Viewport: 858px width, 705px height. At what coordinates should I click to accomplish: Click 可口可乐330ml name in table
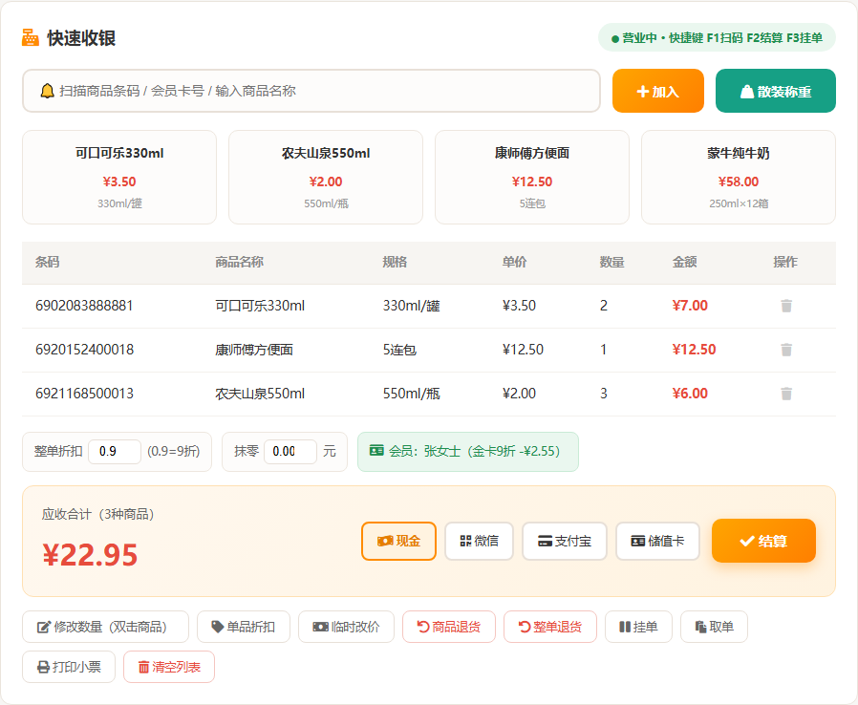260,306
